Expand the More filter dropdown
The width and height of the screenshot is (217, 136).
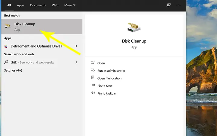(x=70, y=5)
